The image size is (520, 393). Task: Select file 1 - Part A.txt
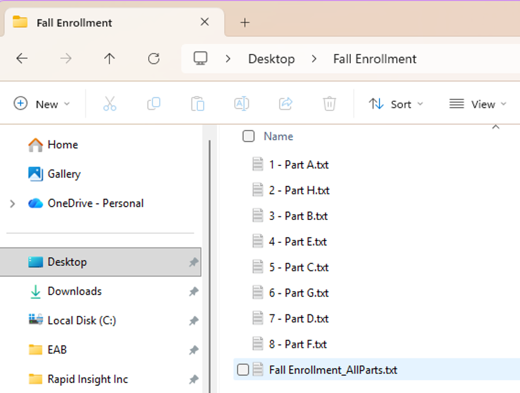pos(299,164)
